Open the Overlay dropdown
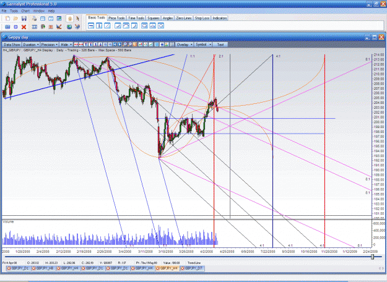 pos(184,45)
